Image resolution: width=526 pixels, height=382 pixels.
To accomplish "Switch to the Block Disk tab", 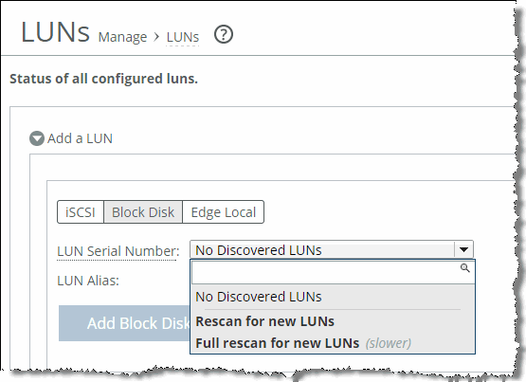I will coord(143,212).
